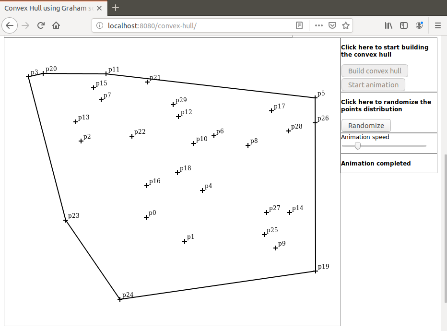Viewport: 447px width, 331px height.
Task: Click hull vertex p11
Action: pos(106,74)
